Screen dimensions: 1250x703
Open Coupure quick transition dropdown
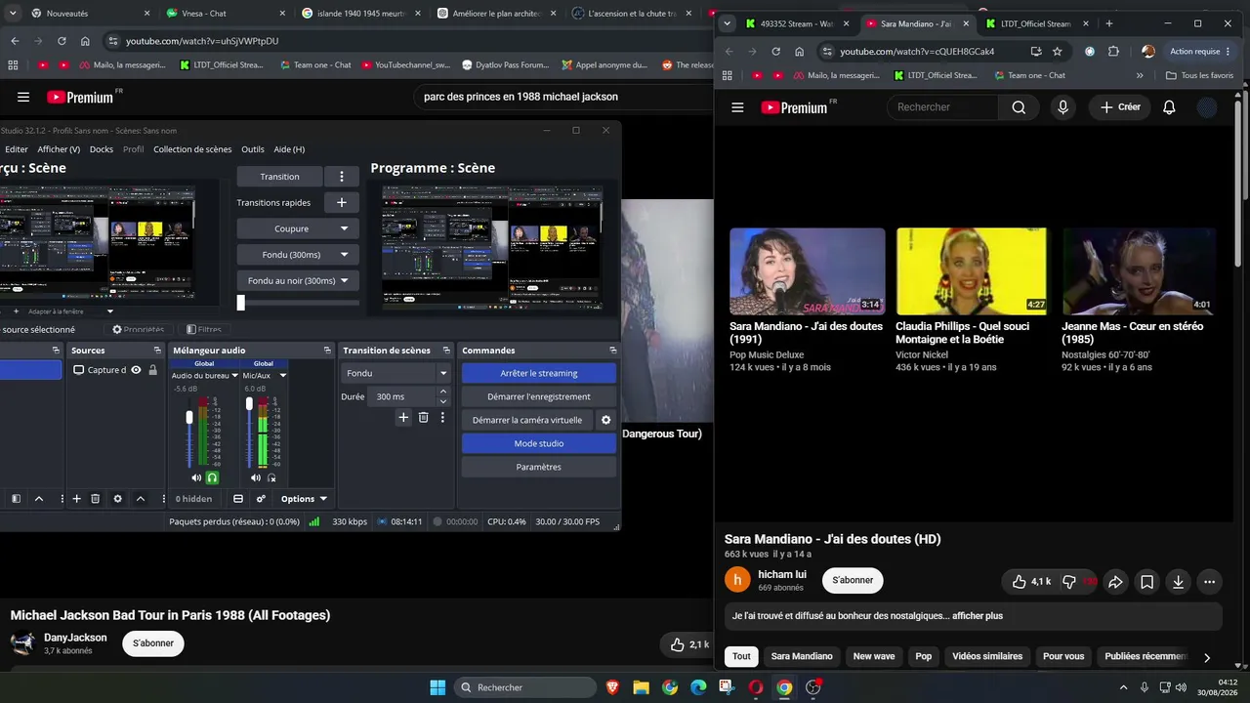click(344, 228)
